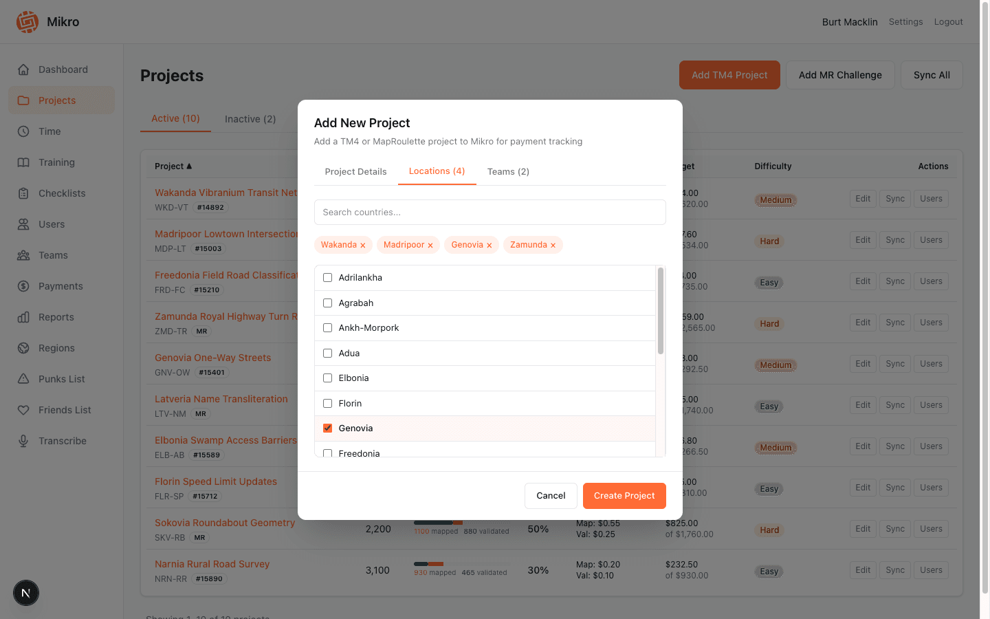
Task: Open the Project Details tab
Action: 355,171
